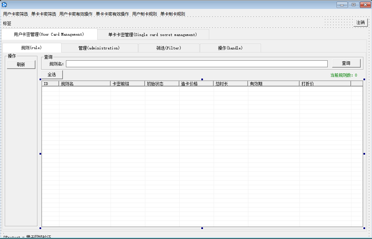Select the 用户卡密管理 (User Card Management) tab
This screenshot has height=239, width=372.
tap(49, 34)
